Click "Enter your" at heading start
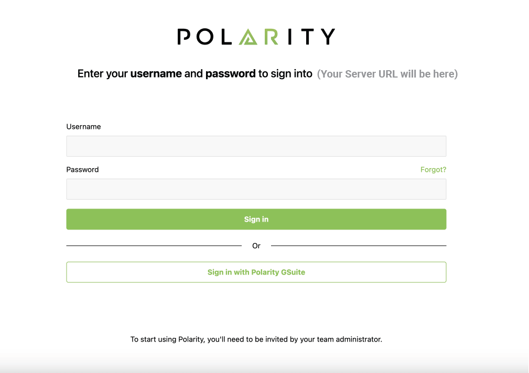Image resolution: width=529 pixels, height=373 pixels. click(x=103, y=74)
